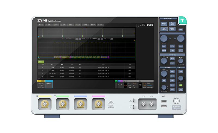The image size is (218, 133).
Task: Open the Measure function
Action: 164,50
